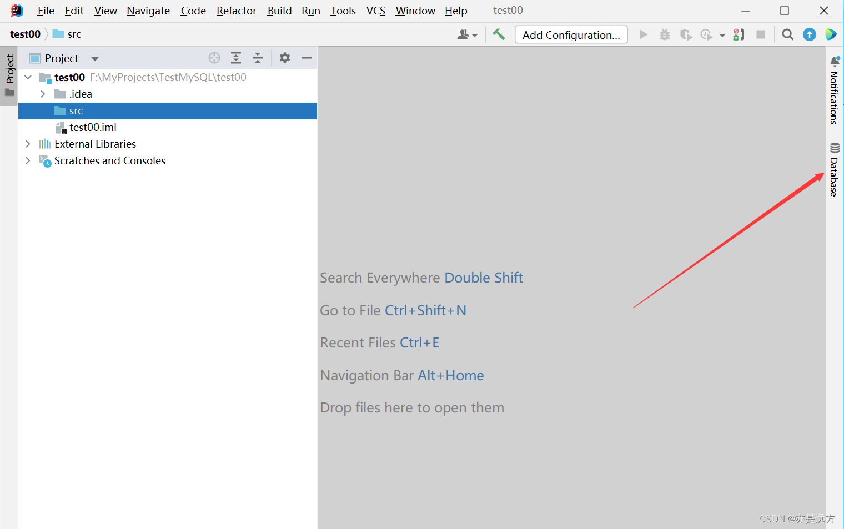Click the blue IDE update arrow icon

pyautogui.click(x=810, y=34)
